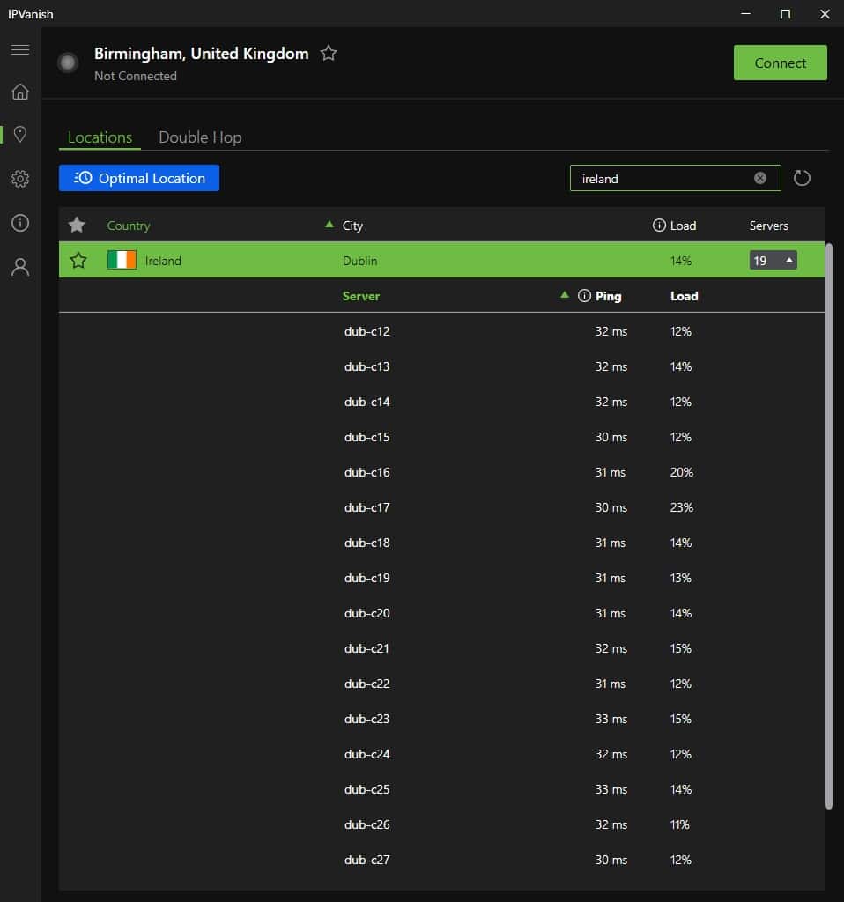Open the hamburger menu
The image size is (844, 902).
click(20, 50)
